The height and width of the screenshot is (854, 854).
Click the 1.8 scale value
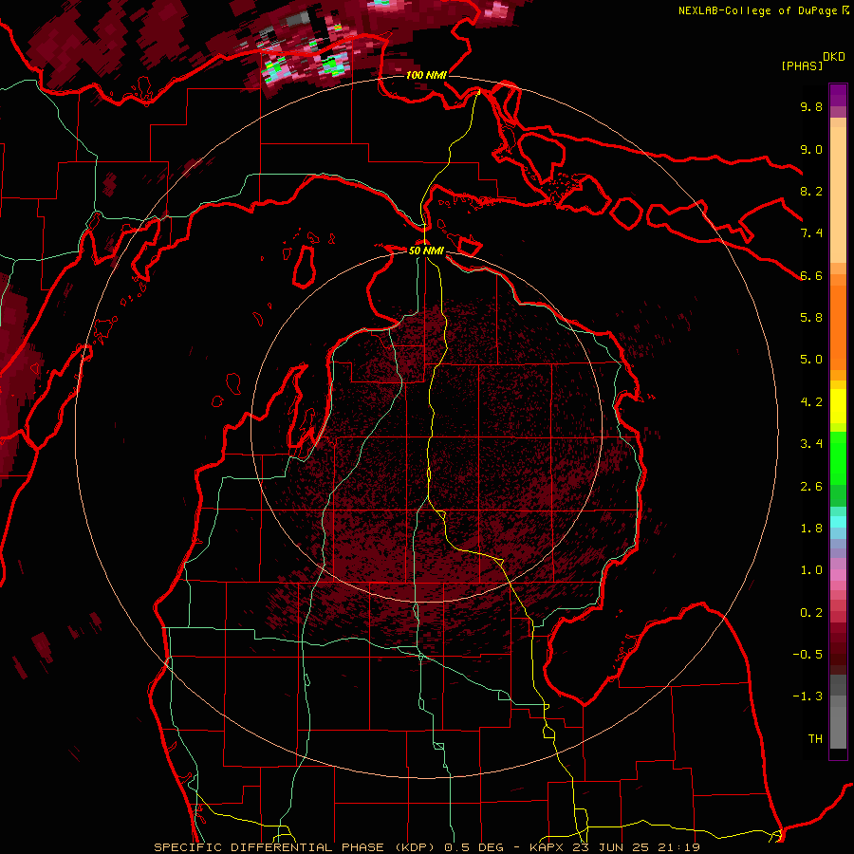811,529
